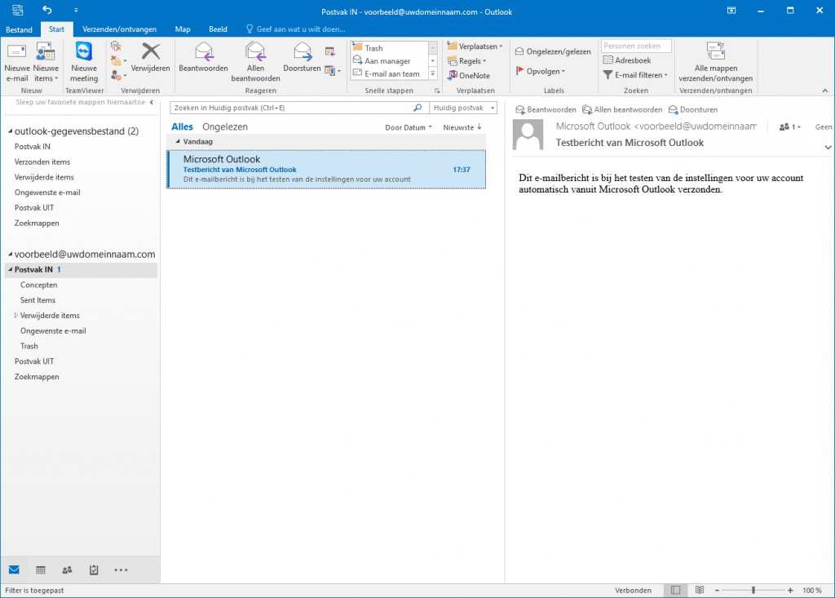
Task: Reply using the Beantwoorden ribbon icon
Action: pos(203,58)
